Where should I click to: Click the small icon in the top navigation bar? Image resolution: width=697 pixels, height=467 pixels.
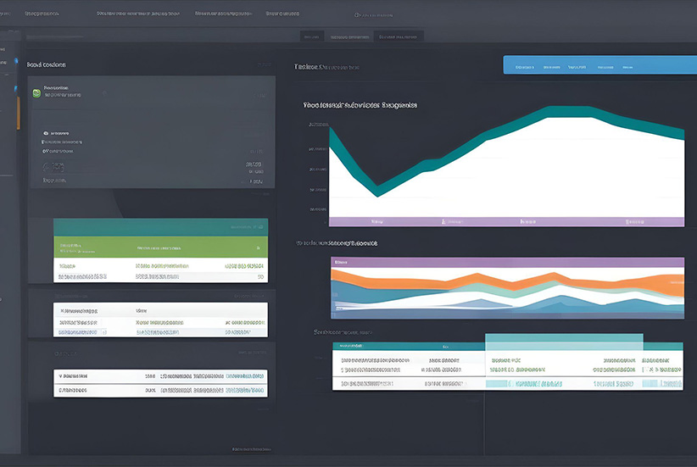pyautogui.click(x=357, y=15)
